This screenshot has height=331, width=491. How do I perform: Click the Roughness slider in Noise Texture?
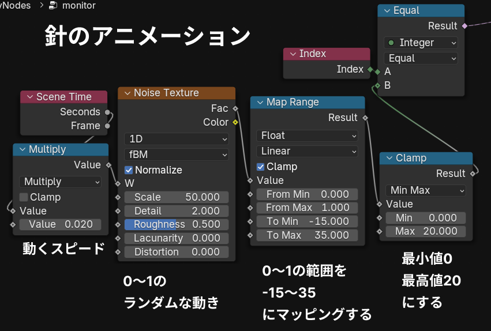click(176, 224)
